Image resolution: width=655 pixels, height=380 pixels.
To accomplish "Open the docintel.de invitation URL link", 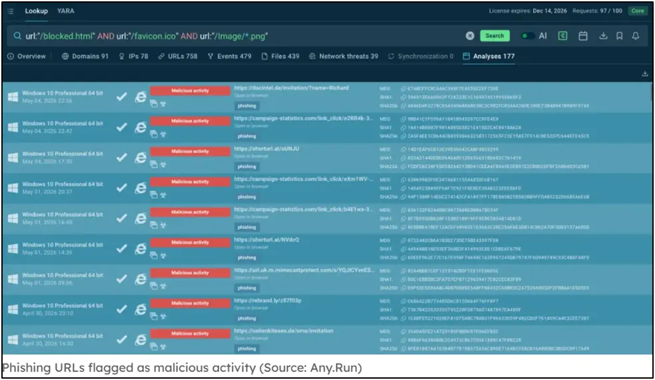I will [291, 88].
